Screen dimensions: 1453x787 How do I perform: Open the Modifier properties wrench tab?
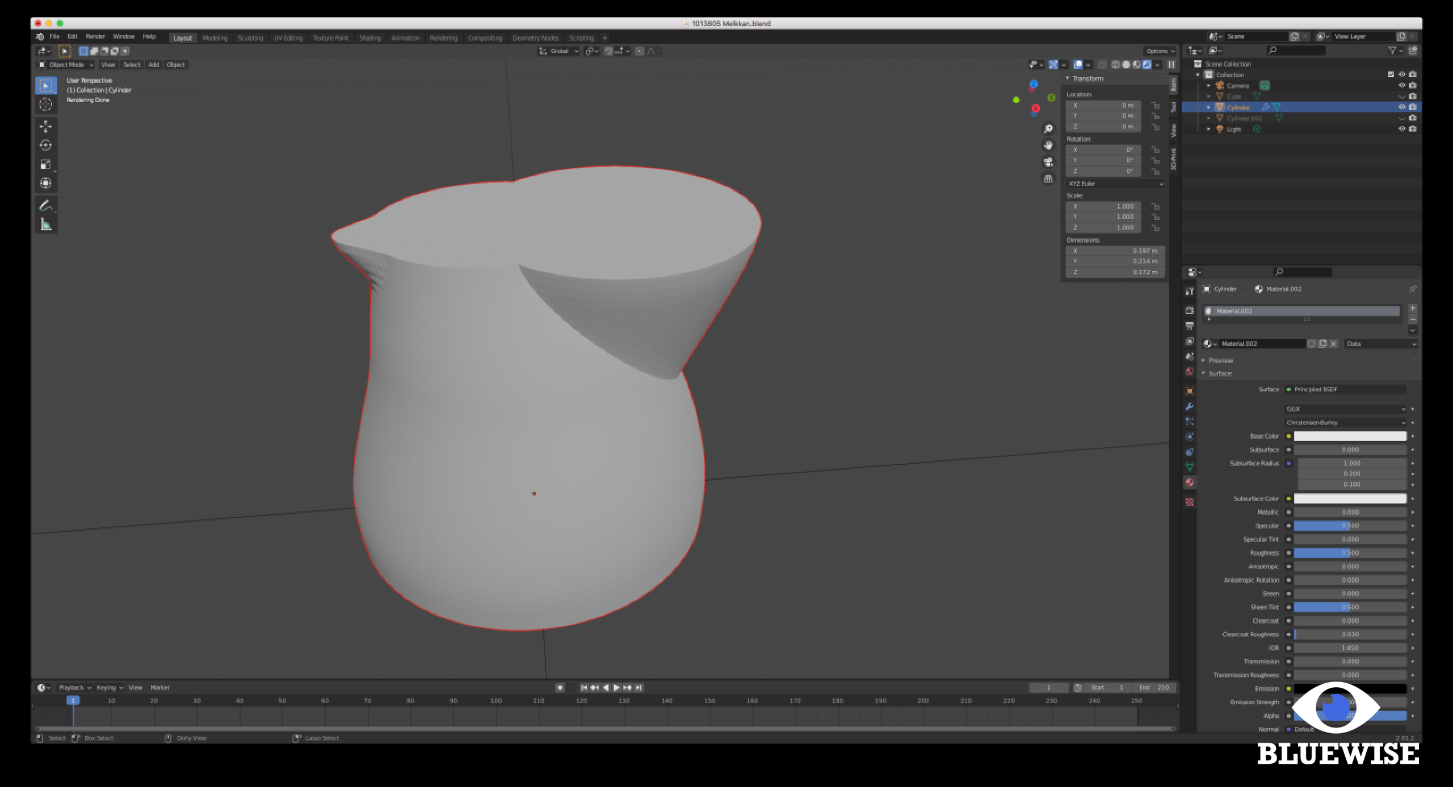click(1190, 407)
